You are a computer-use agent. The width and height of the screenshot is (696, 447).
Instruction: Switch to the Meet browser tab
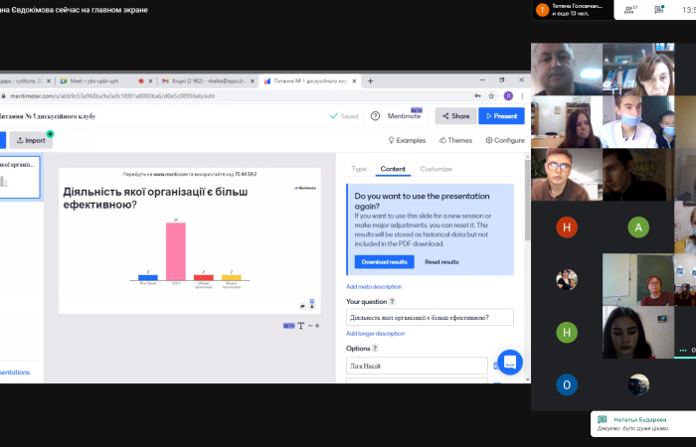click(x=94, y=80)
